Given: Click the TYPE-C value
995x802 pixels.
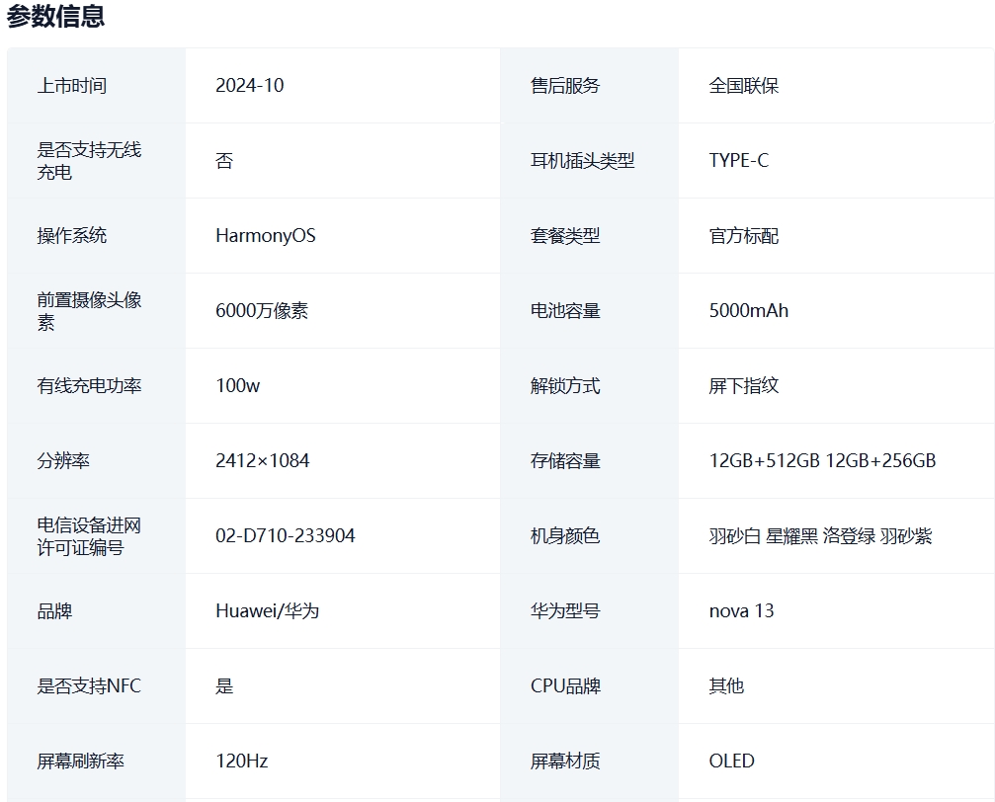Looking at the screenshot, I should (739, 161).
